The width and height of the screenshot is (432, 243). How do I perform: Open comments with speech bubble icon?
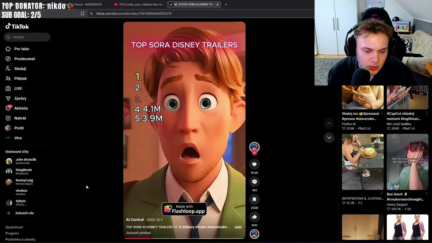point(254,182)
